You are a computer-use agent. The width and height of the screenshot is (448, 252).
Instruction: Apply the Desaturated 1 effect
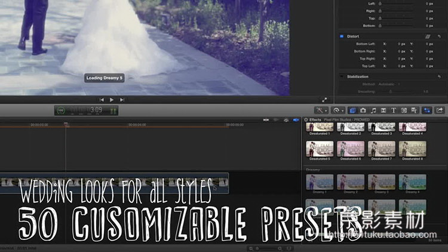(320, 127)
